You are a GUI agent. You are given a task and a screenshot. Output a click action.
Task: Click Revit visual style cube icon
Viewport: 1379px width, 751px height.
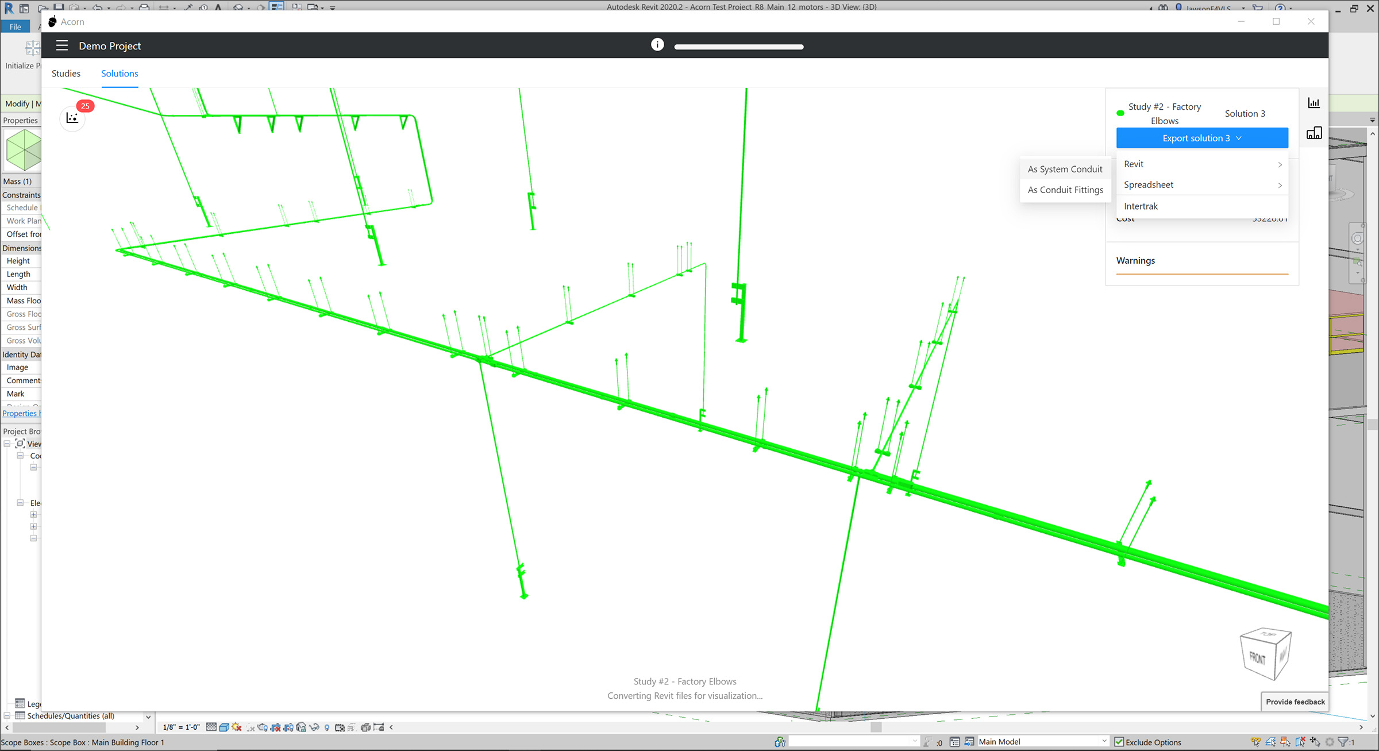[224, 727]
